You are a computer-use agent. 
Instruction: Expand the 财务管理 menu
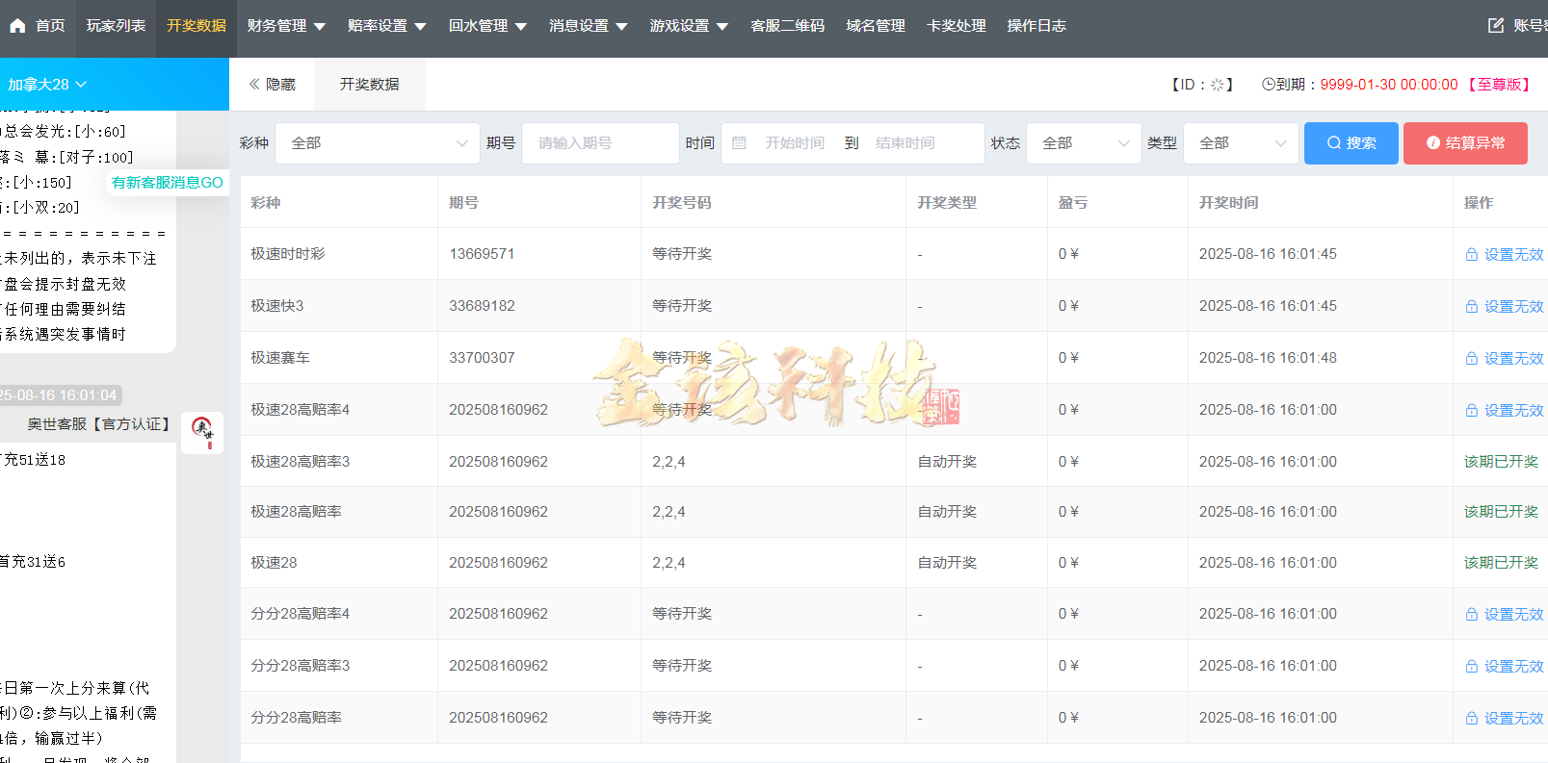[x=286, y=26]
